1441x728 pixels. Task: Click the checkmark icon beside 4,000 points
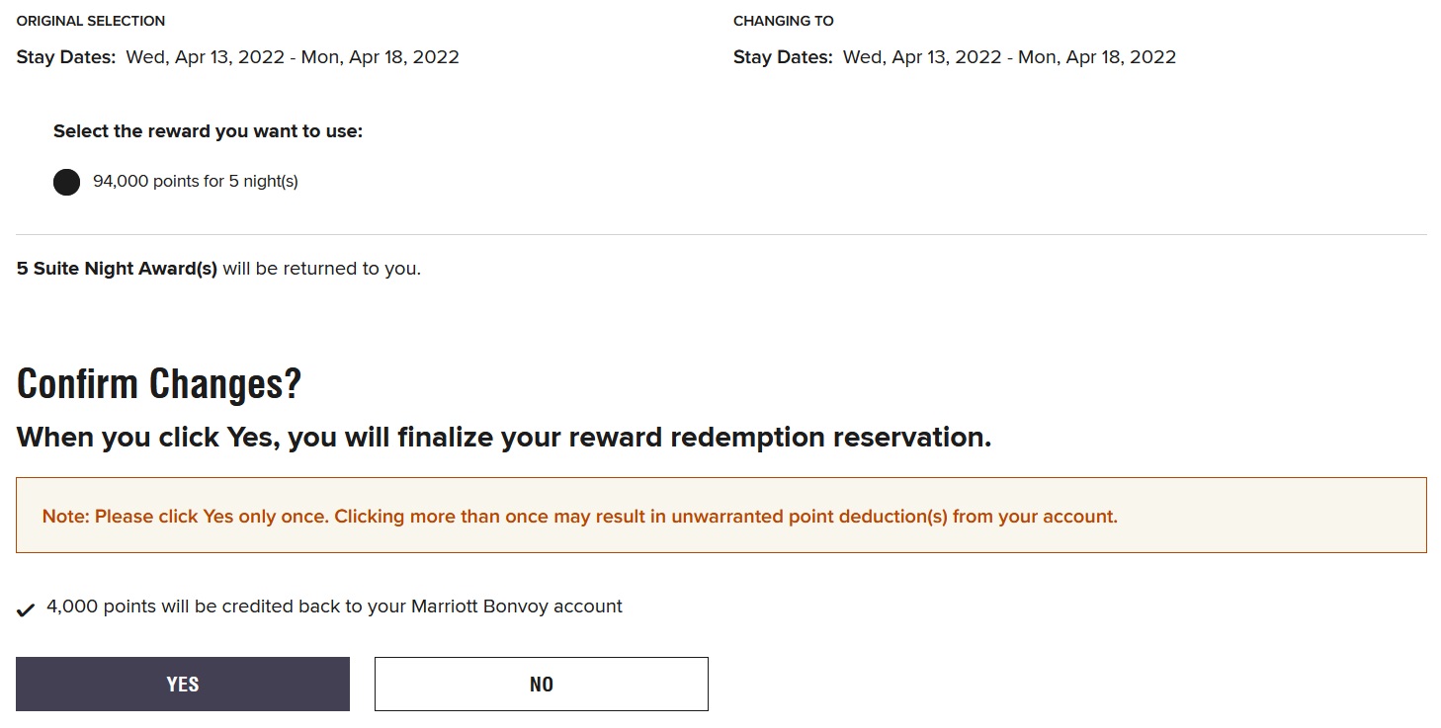(x=26, y=608)
